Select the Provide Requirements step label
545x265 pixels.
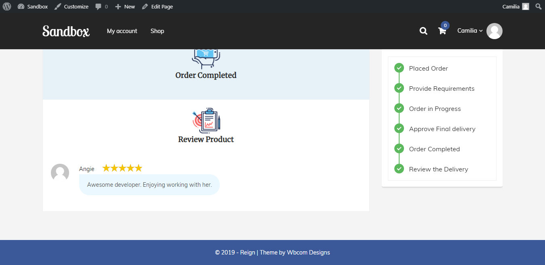[x=442, y=89]
